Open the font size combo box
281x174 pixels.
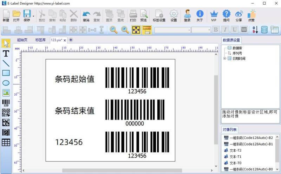[x=201, y=30]
